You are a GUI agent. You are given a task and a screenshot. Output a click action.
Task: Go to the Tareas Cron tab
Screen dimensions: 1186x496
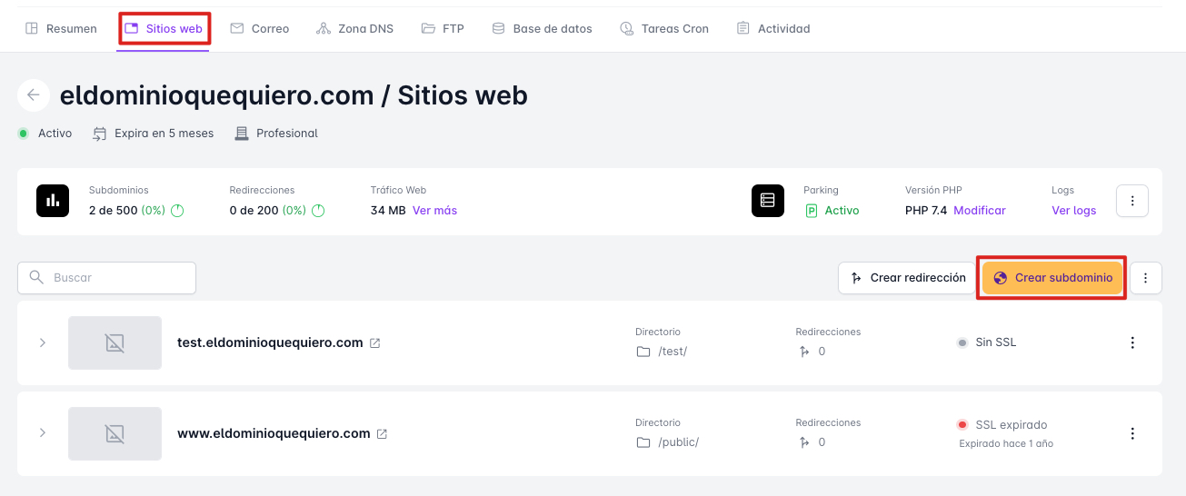tap(663, 28)
